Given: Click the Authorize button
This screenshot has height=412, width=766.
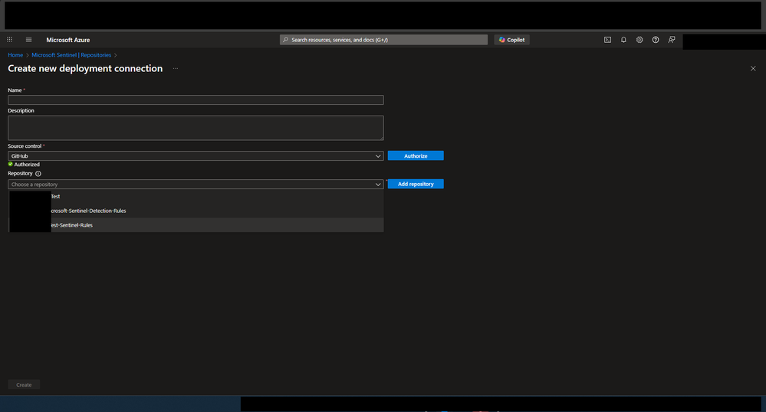Looking at the screenshot, I should pos(416,155).
